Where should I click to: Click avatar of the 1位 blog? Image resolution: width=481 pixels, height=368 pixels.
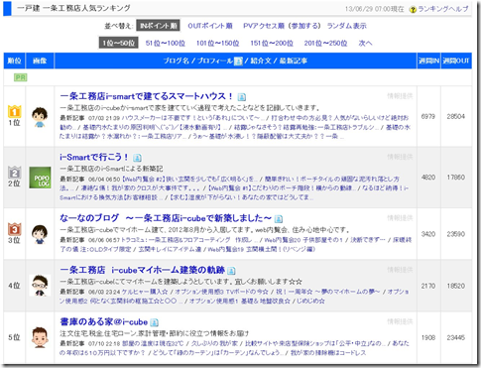(x=40, y=117)
